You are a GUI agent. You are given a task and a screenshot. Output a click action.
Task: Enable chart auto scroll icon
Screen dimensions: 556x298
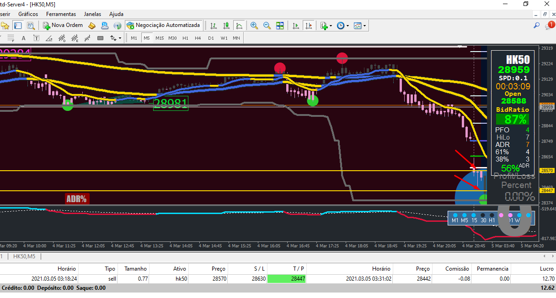(x=296, y=26)
